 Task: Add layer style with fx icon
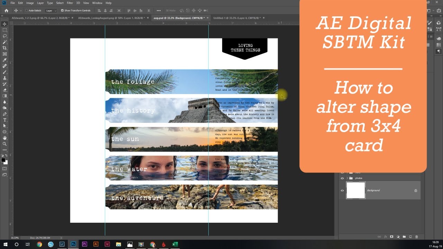385,237
